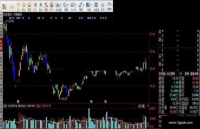Expand the F10/F9 dropdown arrow
The image size is (200, 129).
[76, 5]
